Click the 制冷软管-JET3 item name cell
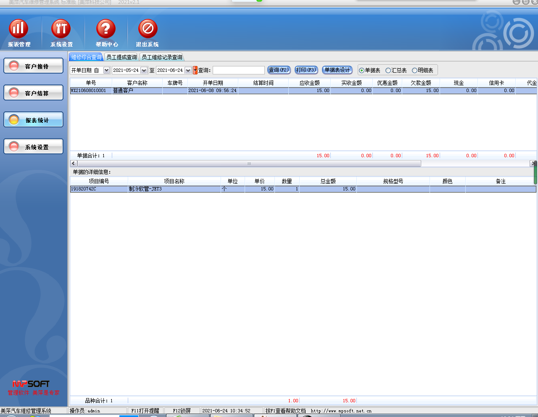The image size is (538, 417). (x=174, y=189)
